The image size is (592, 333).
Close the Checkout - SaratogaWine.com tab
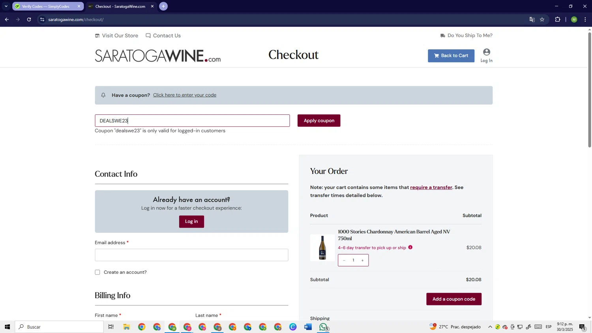152,6
